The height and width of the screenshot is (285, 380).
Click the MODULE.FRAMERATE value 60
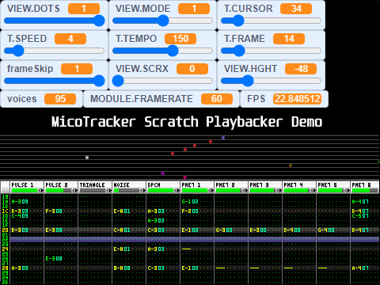(x=217, y=99)
